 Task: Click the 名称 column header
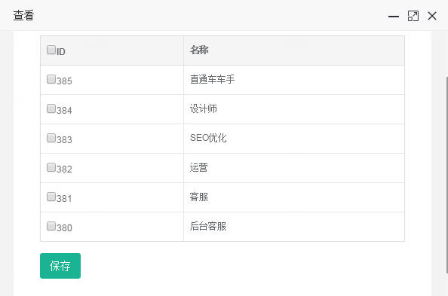[x=199, y=50]
